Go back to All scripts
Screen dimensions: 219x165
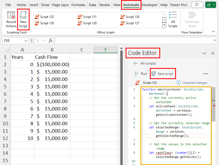point(145,63)
